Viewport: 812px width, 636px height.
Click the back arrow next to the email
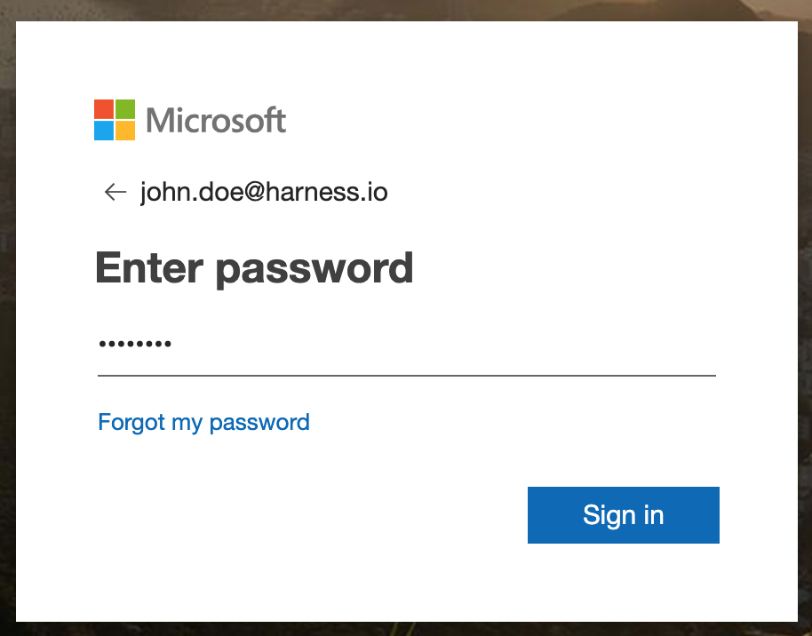(x=115, y=192)
